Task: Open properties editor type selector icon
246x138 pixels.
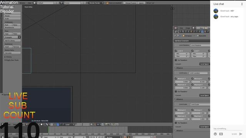Action: point(176,31)
